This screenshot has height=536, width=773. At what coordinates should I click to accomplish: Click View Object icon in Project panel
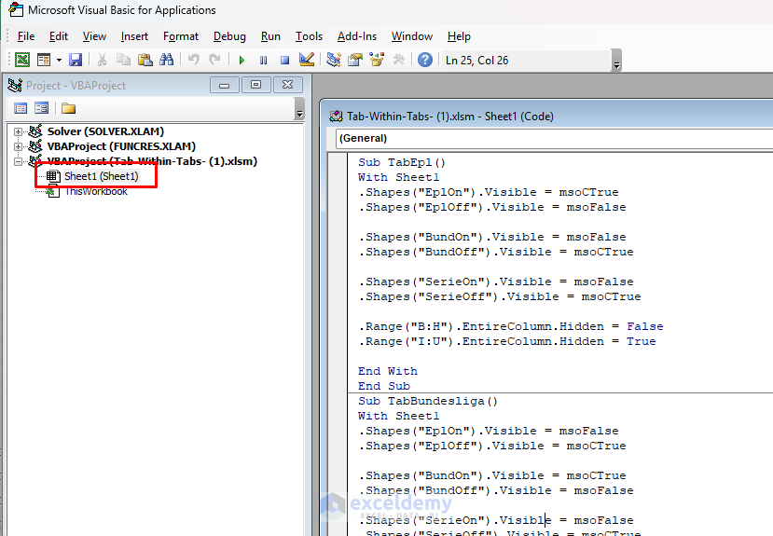point(42,108)
